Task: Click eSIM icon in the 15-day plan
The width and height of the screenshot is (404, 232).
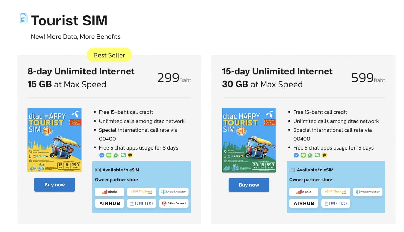Action: 292,170
